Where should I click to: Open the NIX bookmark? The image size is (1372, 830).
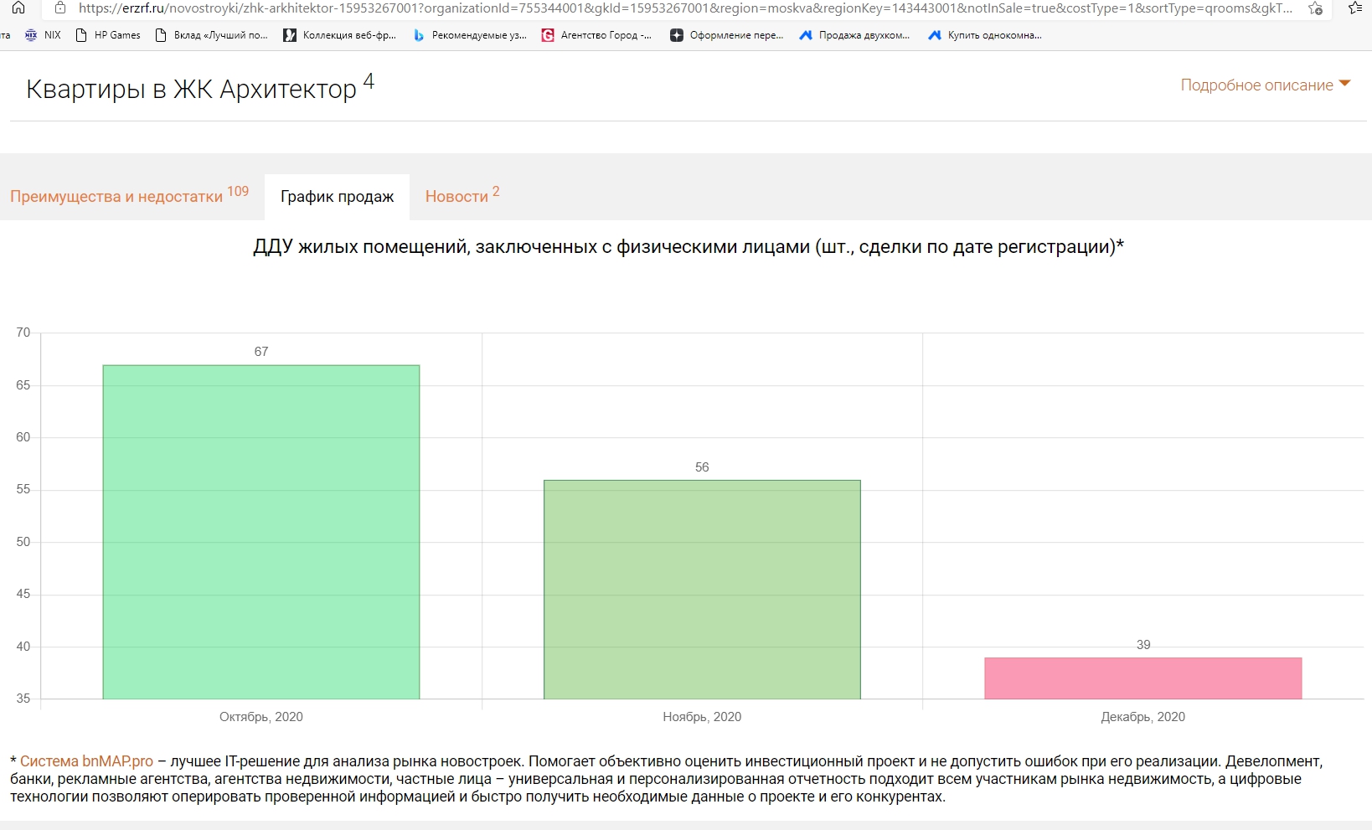pyautogui.click(x=44, y=35)
